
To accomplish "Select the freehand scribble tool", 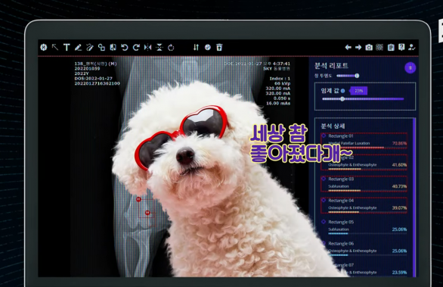I will click(x=90, y=47).
